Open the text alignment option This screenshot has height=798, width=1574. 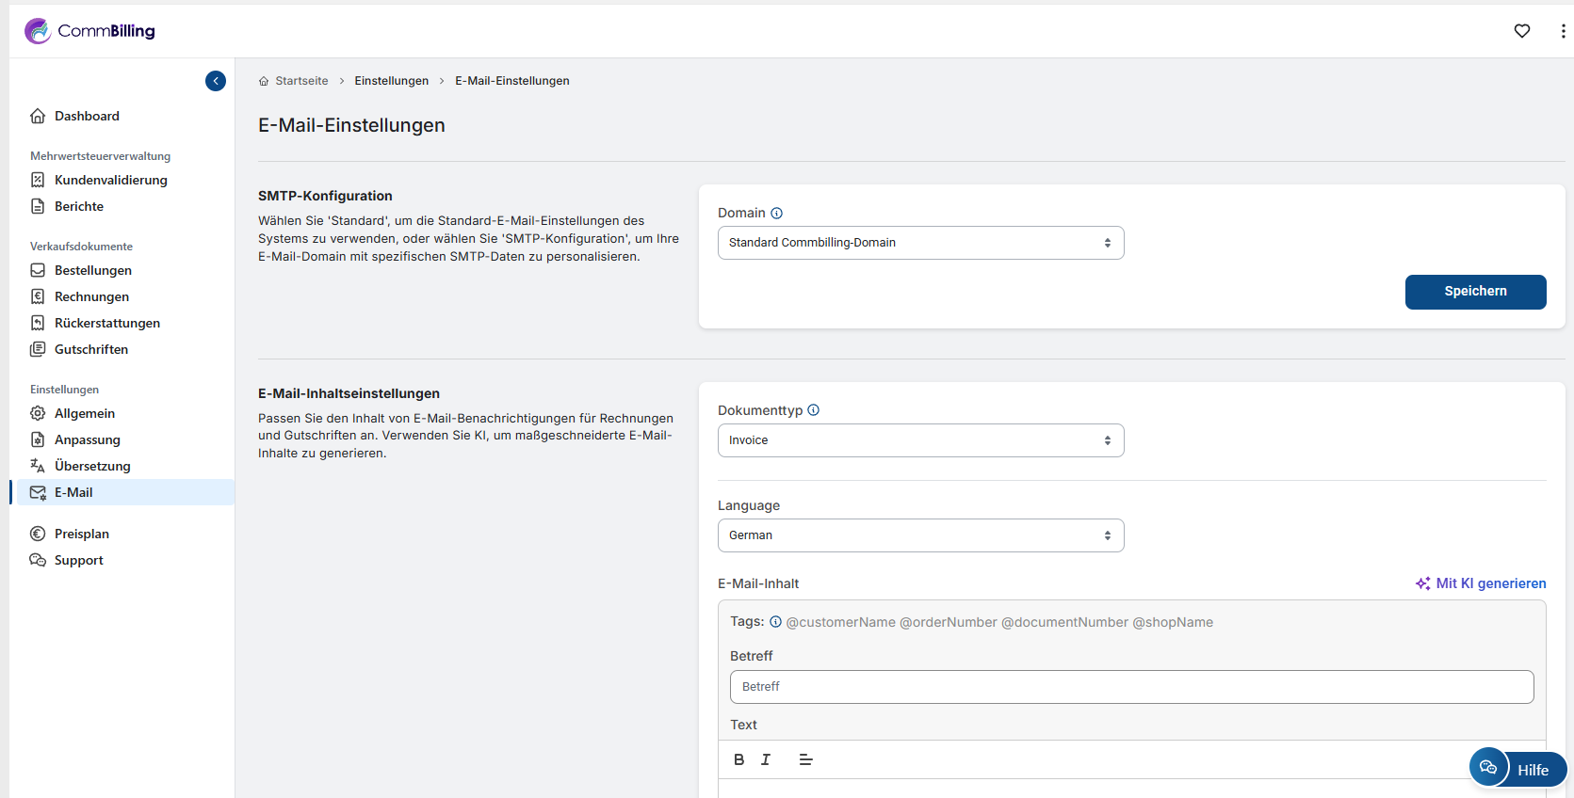[805, 759]
